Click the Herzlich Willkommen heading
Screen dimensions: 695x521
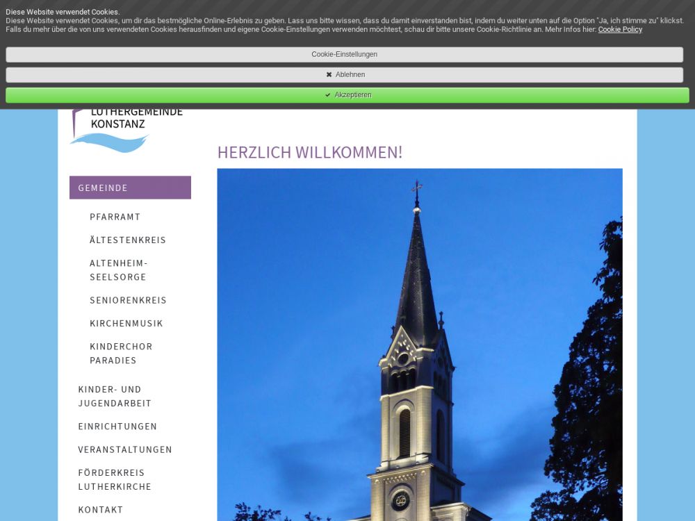pos(310,152)
